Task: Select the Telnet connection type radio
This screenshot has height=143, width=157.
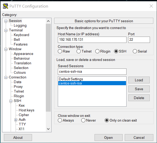Action: (79, 51)
